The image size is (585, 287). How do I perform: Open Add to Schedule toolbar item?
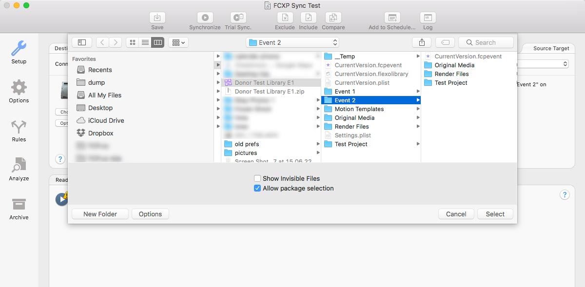point(392,18)
